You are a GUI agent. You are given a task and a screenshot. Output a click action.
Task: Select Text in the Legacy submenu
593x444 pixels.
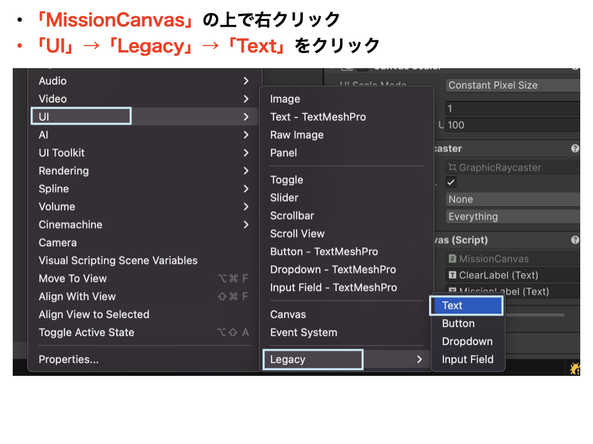(x=466, y=306)
